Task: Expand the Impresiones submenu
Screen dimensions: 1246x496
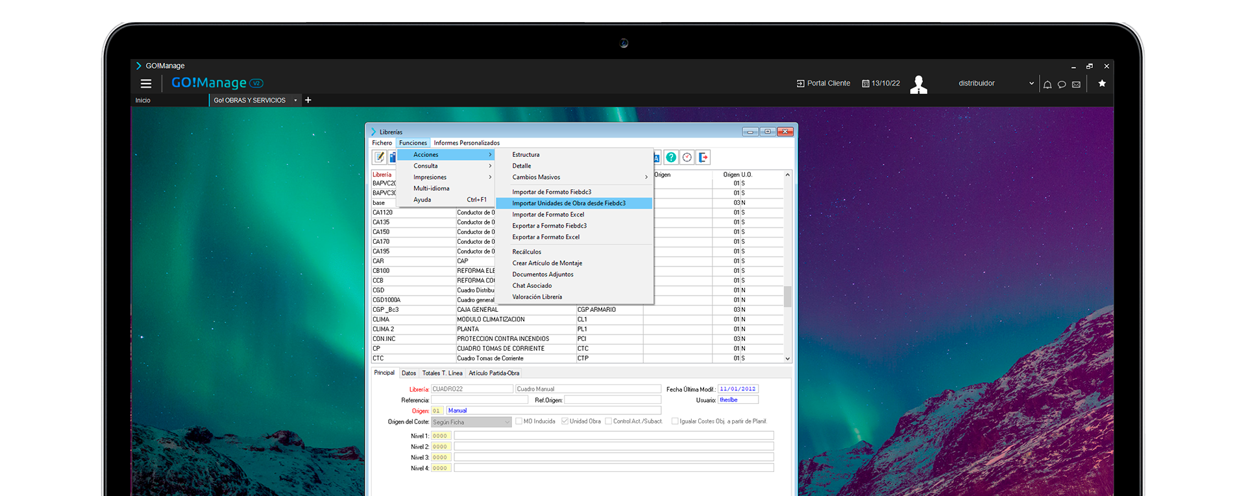Action: point(446,177)
